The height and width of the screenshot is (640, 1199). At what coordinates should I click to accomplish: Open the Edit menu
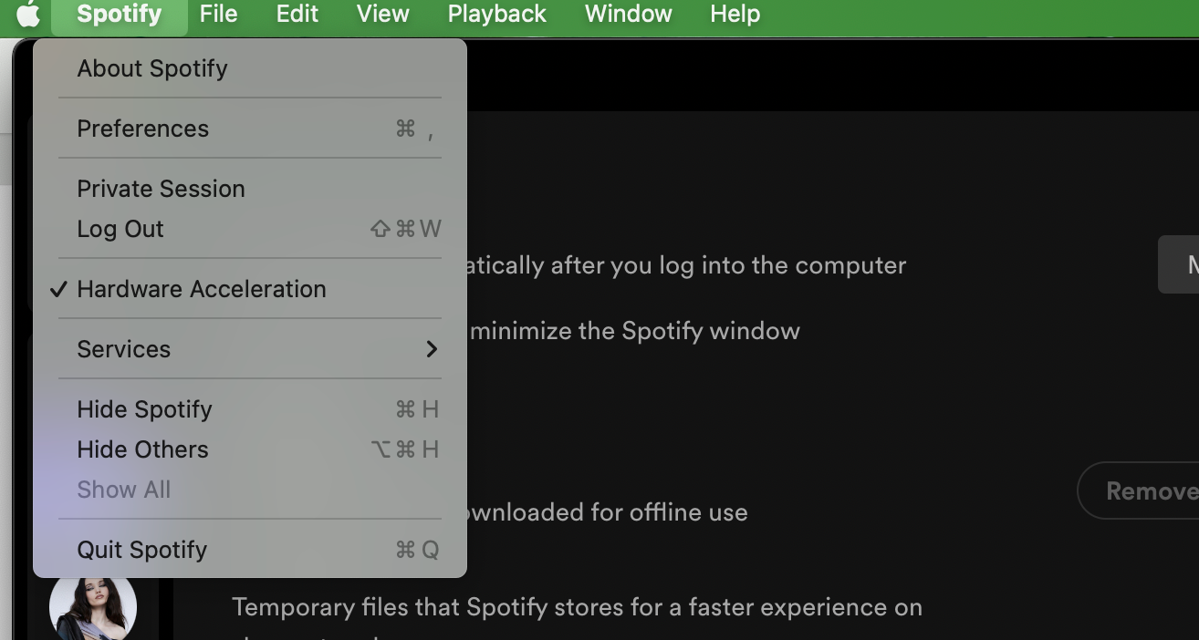297,15
